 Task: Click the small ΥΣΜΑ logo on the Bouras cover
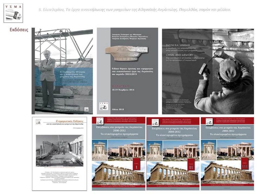pos(86,109)
